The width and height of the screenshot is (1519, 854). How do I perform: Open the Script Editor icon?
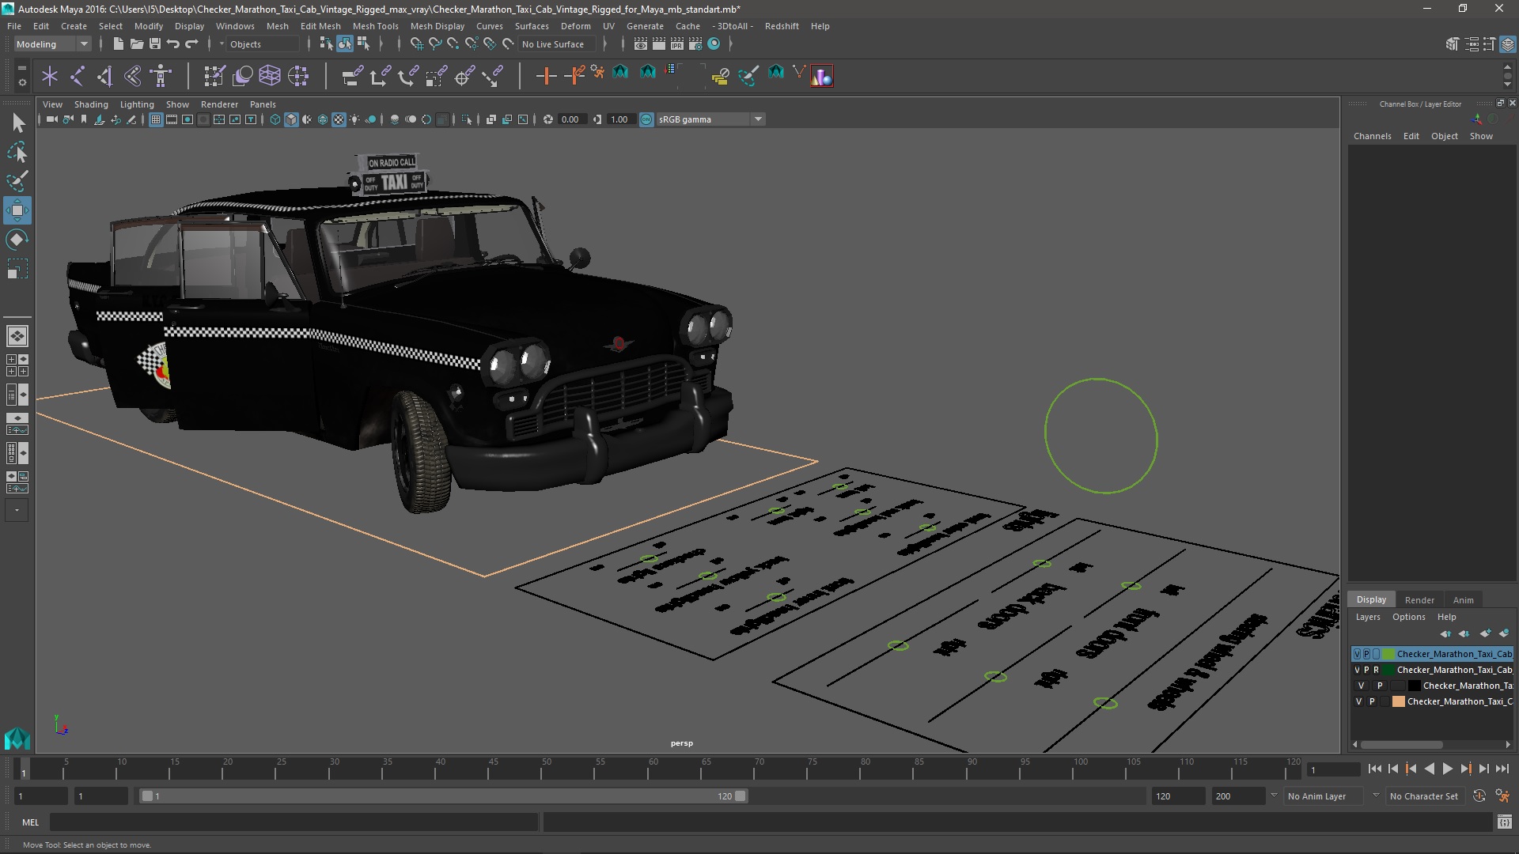coord(1504,822)
